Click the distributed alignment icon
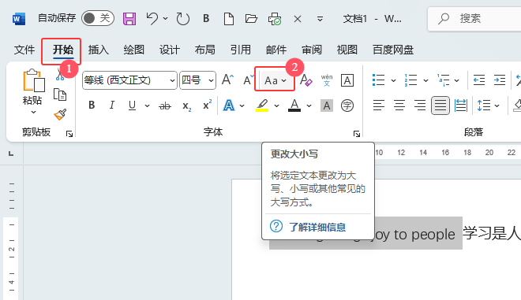The height and width of the screenshot is (300, 521). [x=461, y=106]
